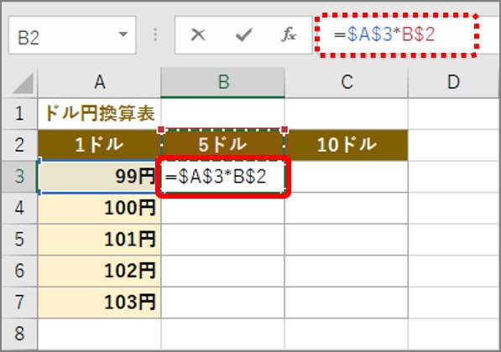The width and height of the screenshot is (501, 352).
Task: Grab the formula bar resize dots handle
Action: (155, 34)
